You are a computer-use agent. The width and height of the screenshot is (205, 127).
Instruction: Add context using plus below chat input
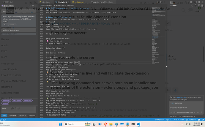pyautogui.click(x=171, y=112)
